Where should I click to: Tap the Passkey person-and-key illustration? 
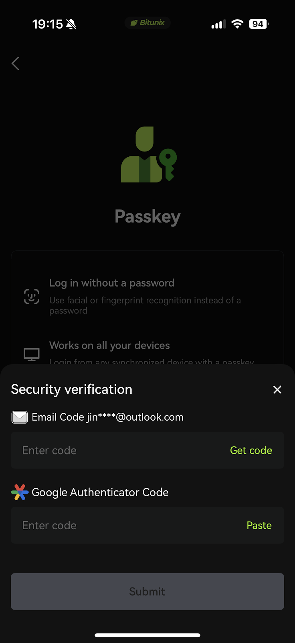pos(147,155)
